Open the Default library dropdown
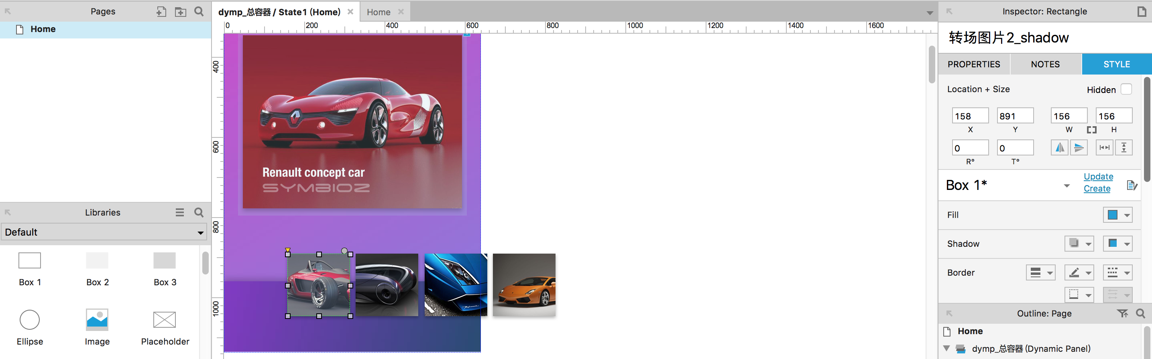 pos(104,232)
